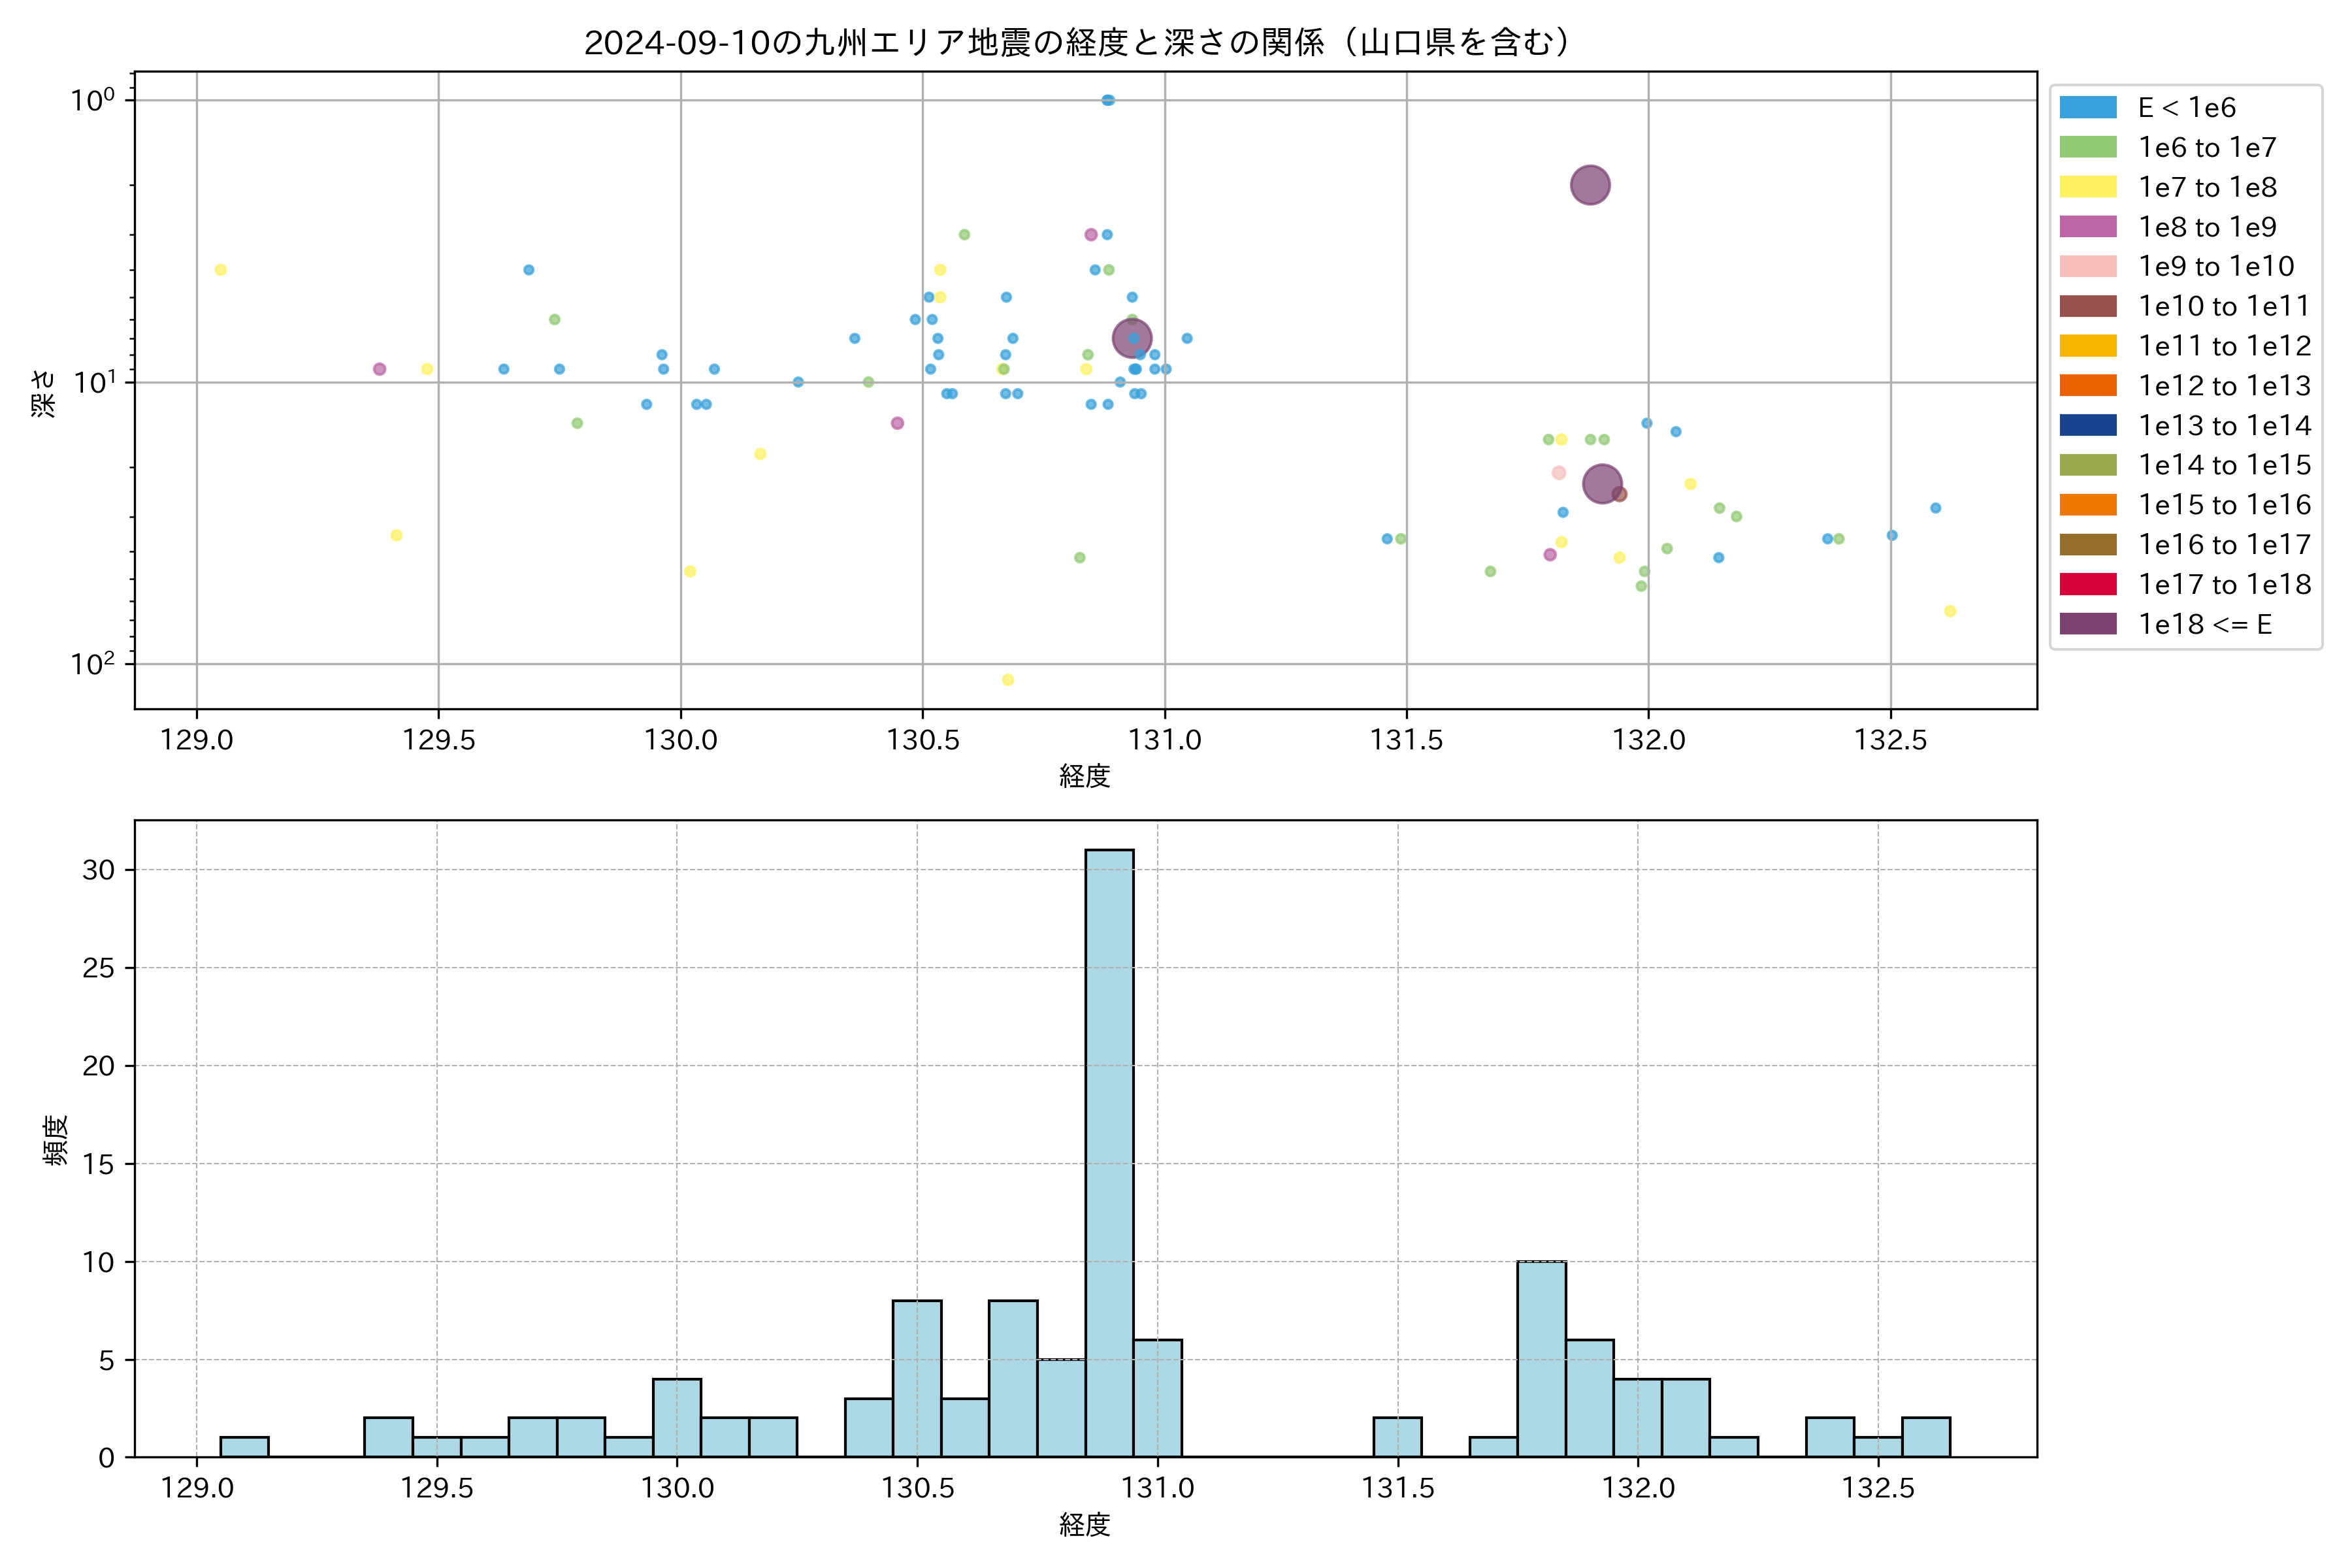
Task: Click the green '1e6 to 1e7' legend swatch
Action: coord(2087,148)
